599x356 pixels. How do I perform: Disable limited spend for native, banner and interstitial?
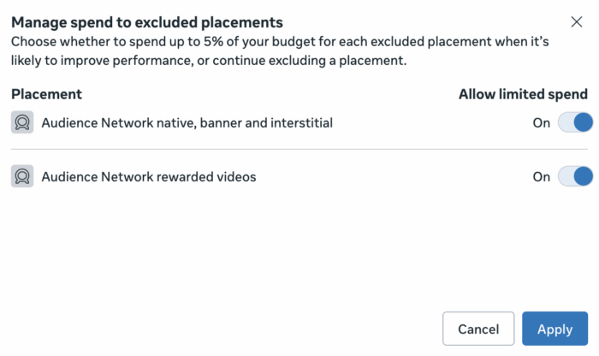click(575, 122)
